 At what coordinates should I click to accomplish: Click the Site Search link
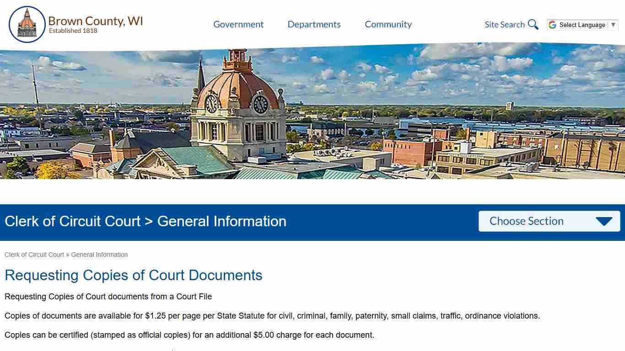pyautogui.click(x=505, y=25)
